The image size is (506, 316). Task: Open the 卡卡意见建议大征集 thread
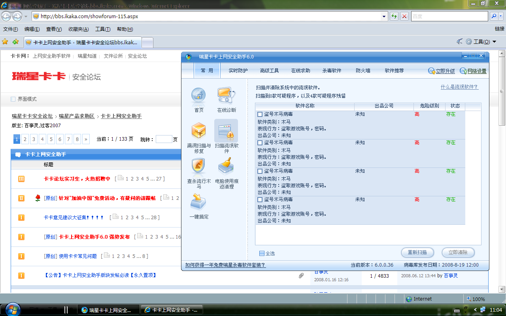click(74, 217)
